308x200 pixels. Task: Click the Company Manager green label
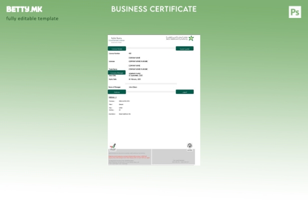(117, 72)
